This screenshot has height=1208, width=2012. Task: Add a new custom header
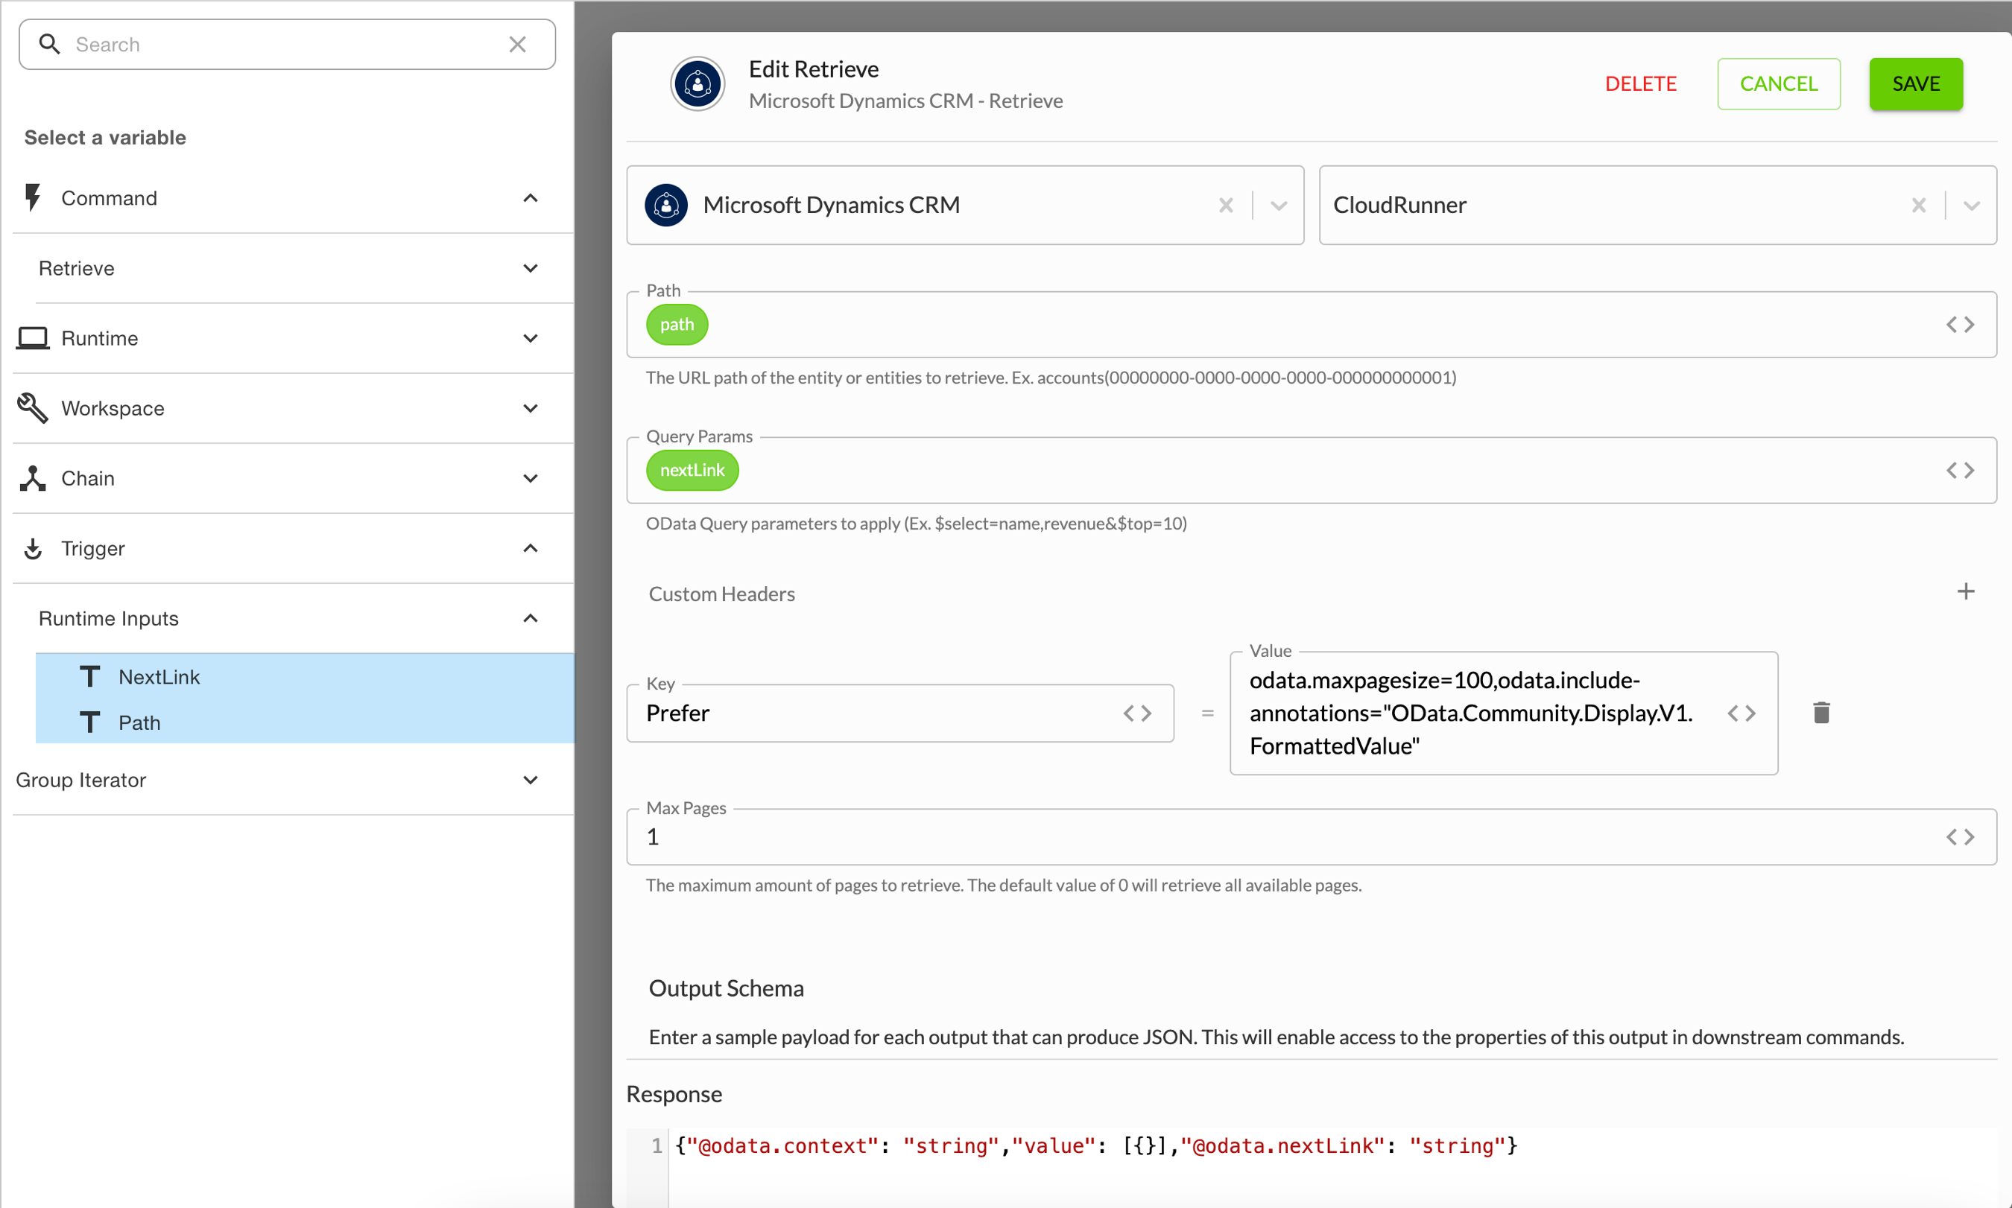coord(1966,592)
